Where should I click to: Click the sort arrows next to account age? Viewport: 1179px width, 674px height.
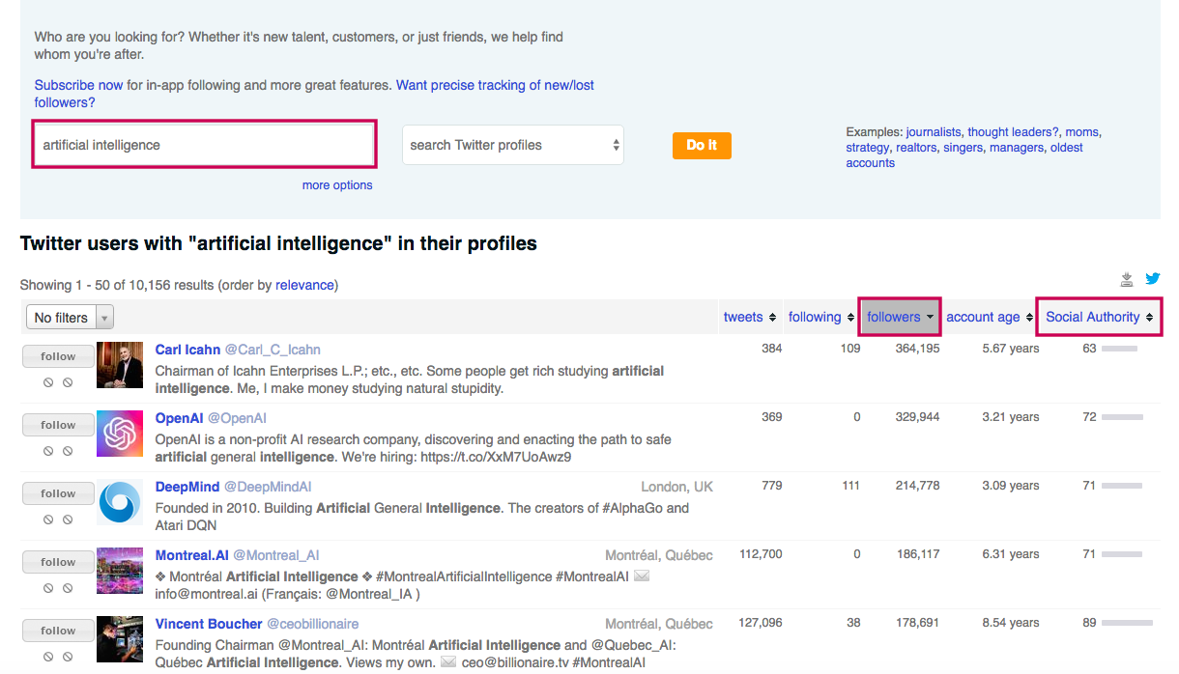[1028, 317]
